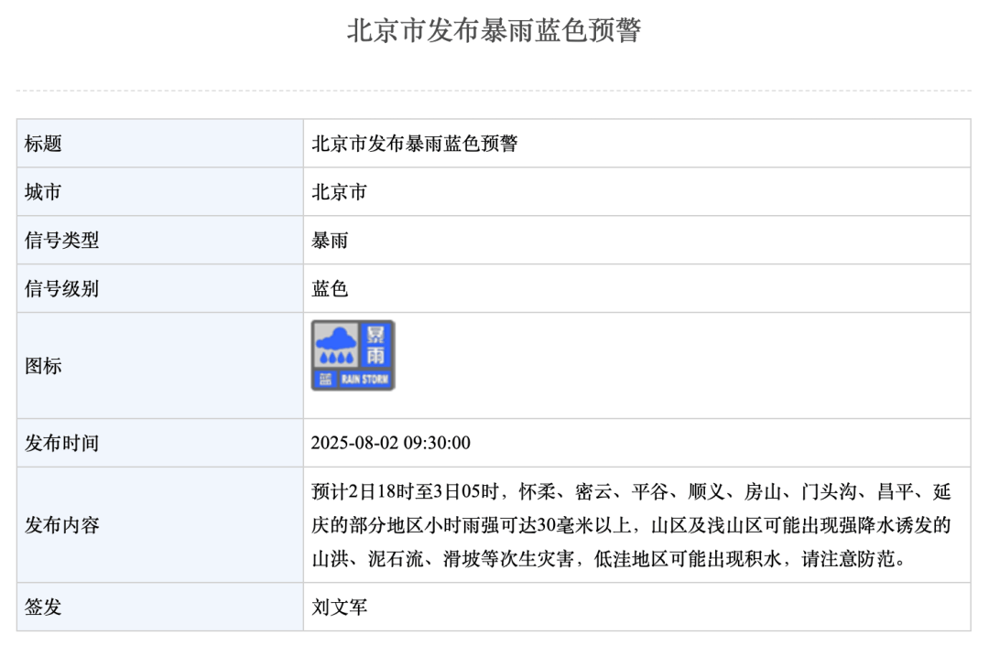
Task: Click the title value in the 标题 row
Action: 414,144
